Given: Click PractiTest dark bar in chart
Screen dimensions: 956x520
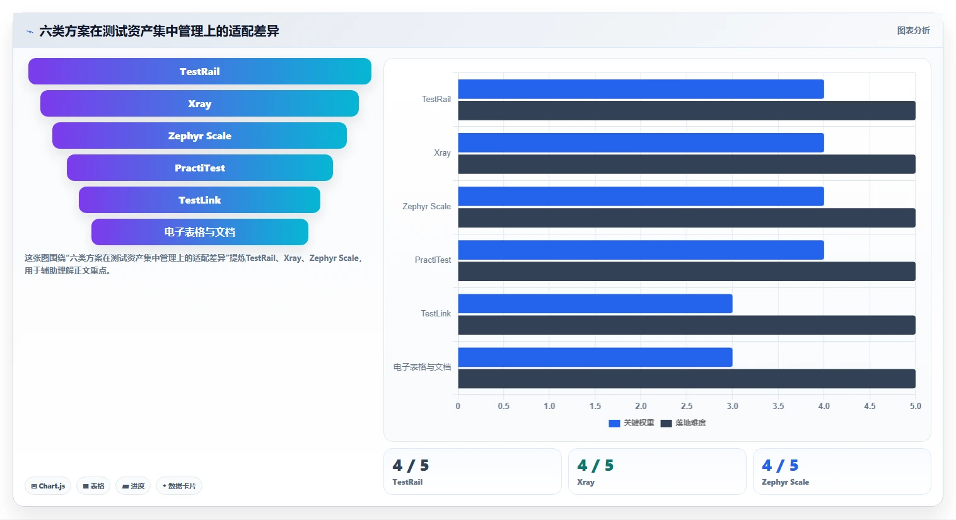Looking at the screenshot, I should (x=687, y=271).
